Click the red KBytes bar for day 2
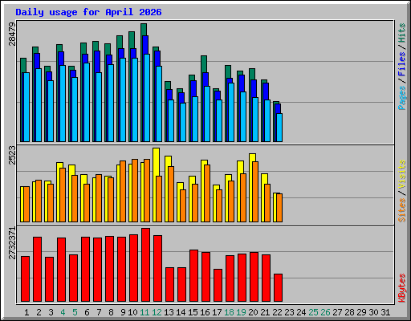This screenshot has height=321, width=411. (x=37, y=269)
